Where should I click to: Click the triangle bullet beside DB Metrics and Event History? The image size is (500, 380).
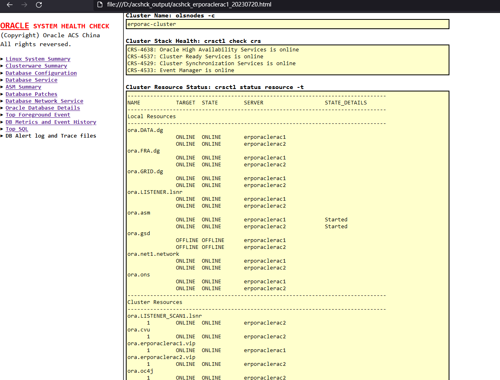(x=2, y=122)
